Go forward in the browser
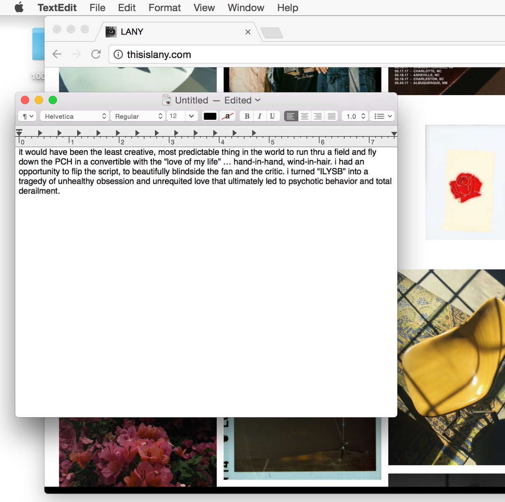The width and height of the screenshot is (505, 502). 76,54
